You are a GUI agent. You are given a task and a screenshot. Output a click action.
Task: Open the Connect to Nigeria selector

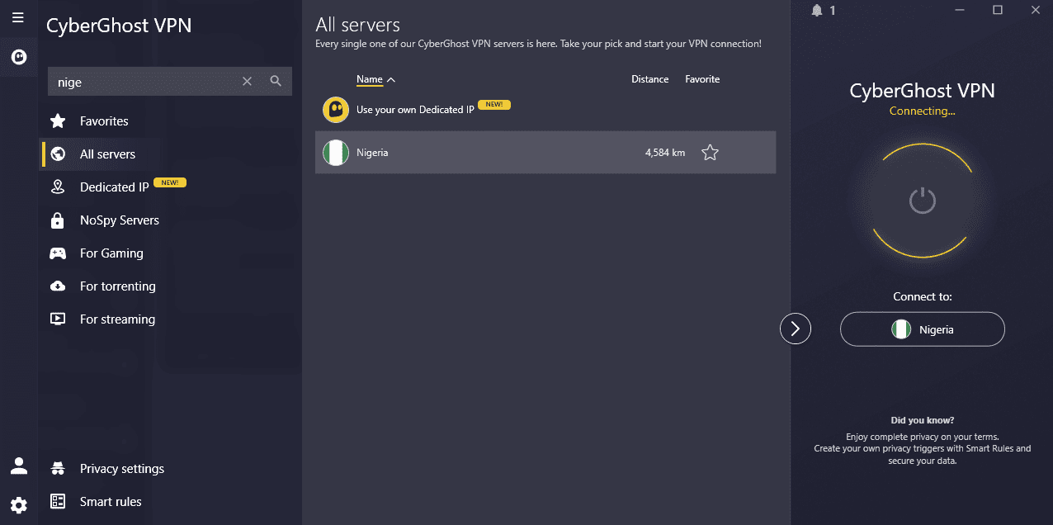(x=922, y=329)
